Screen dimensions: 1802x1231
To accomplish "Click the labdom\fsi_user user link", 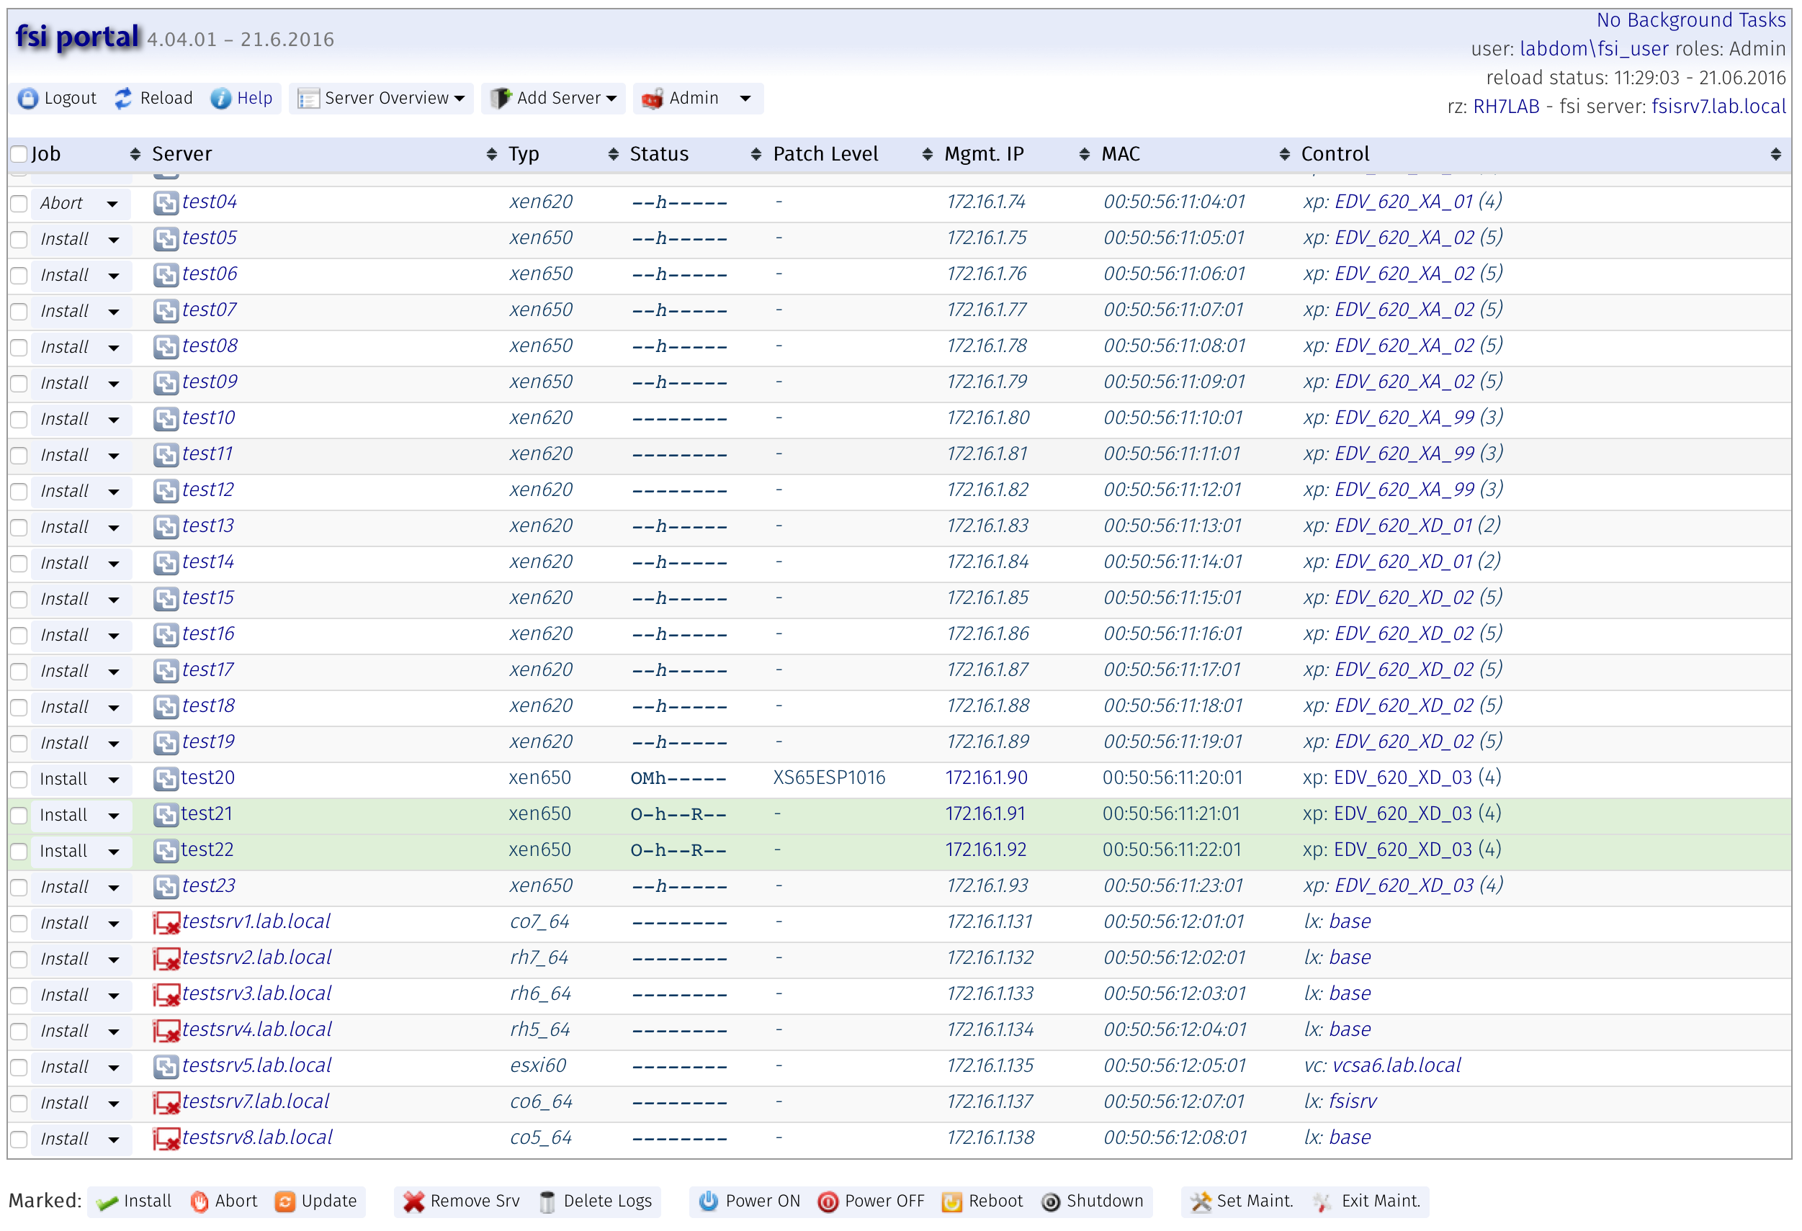I will point(1593,49).
